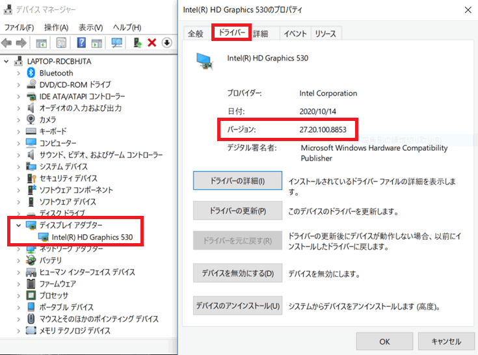Click the OK button
Image resolution: width=478 pixels, height=355 pixels.
384,341
